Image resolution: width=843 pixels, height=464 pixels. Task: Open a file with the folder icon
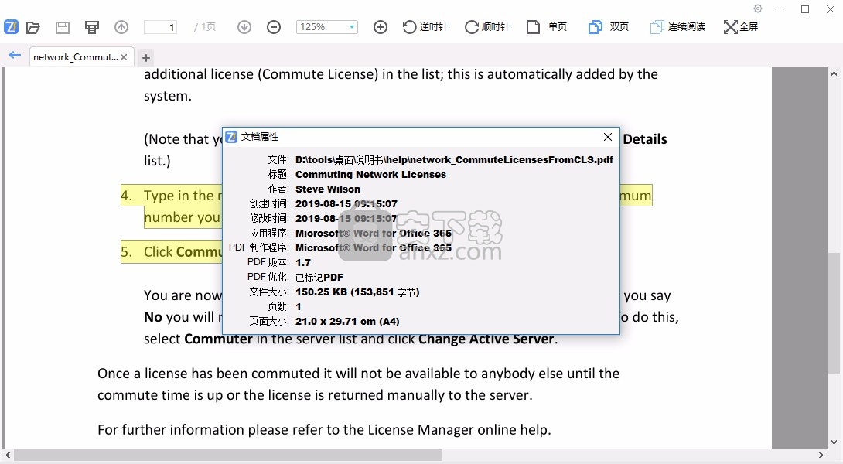point(33,27)
